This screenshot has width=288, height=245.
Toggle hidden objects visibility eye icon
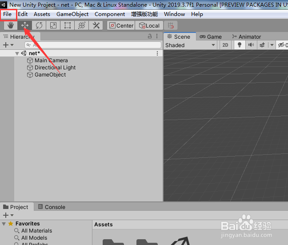click(x=281, y=45)
